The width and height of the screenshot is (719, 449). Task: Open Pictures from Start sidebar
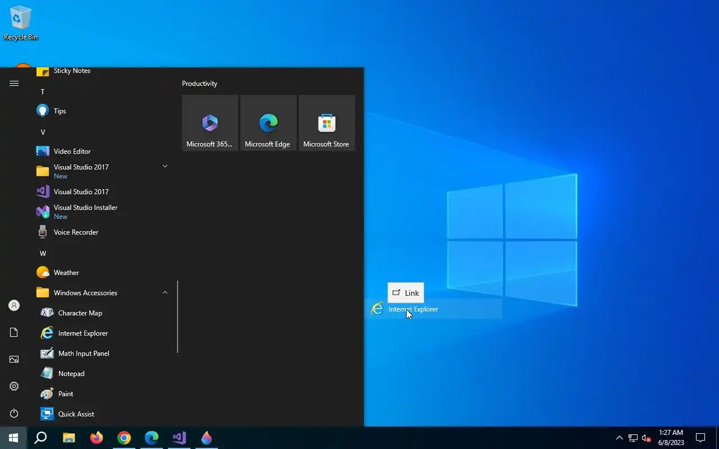tap(14, 359)
